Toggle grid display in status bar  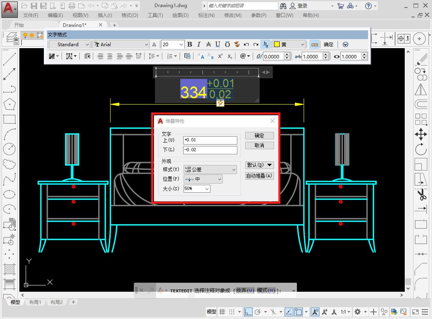pos(223,312)
